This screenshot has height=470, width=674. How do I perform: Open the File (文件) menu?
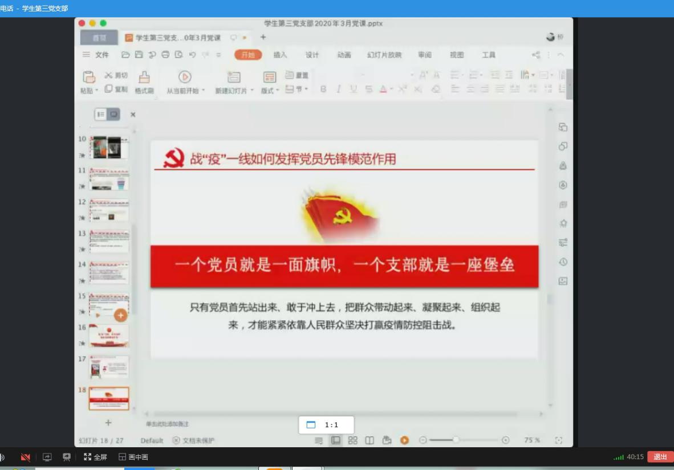[x=96, y=55]
